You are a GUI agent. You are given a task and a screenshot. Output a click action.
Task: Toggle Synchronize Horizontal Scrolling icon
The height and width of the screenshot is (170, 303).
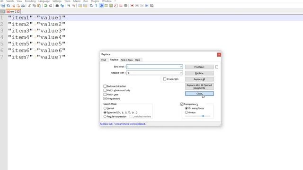(85, 6)
